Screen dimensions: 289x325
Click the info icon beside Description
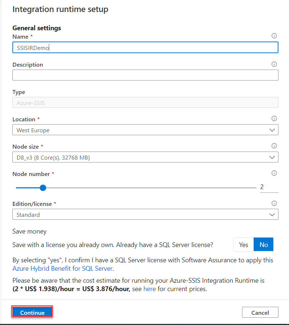coord(274,64)
